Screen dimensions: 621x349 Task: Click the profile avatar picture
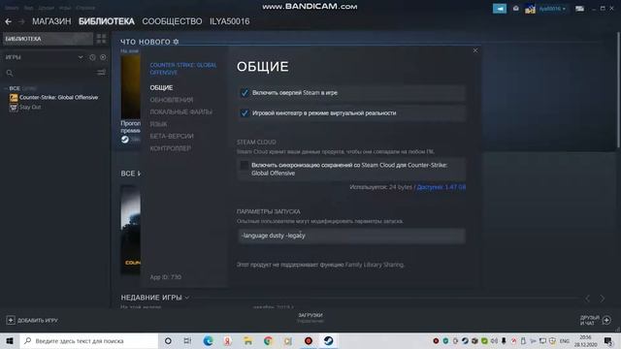(x=530, y=9)
